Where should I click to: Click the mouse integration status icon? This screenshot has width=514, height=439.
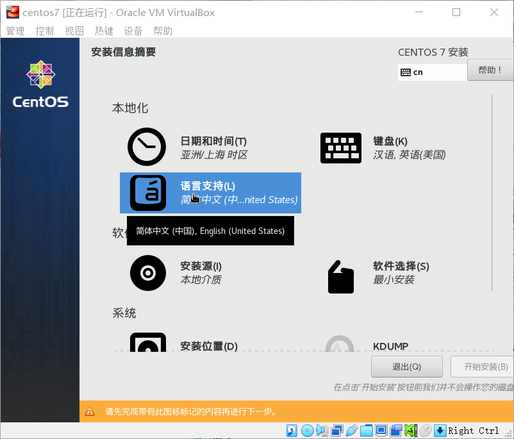click(426, 431)
